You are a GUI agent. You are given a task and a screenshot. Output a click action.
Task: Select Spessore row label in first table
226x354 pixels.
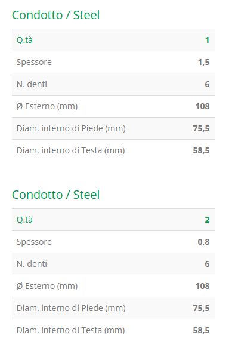[34, 62]
